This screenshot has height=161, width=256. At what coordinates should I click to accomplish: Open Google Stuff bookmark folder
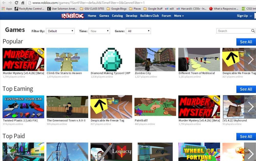[153, 9]
